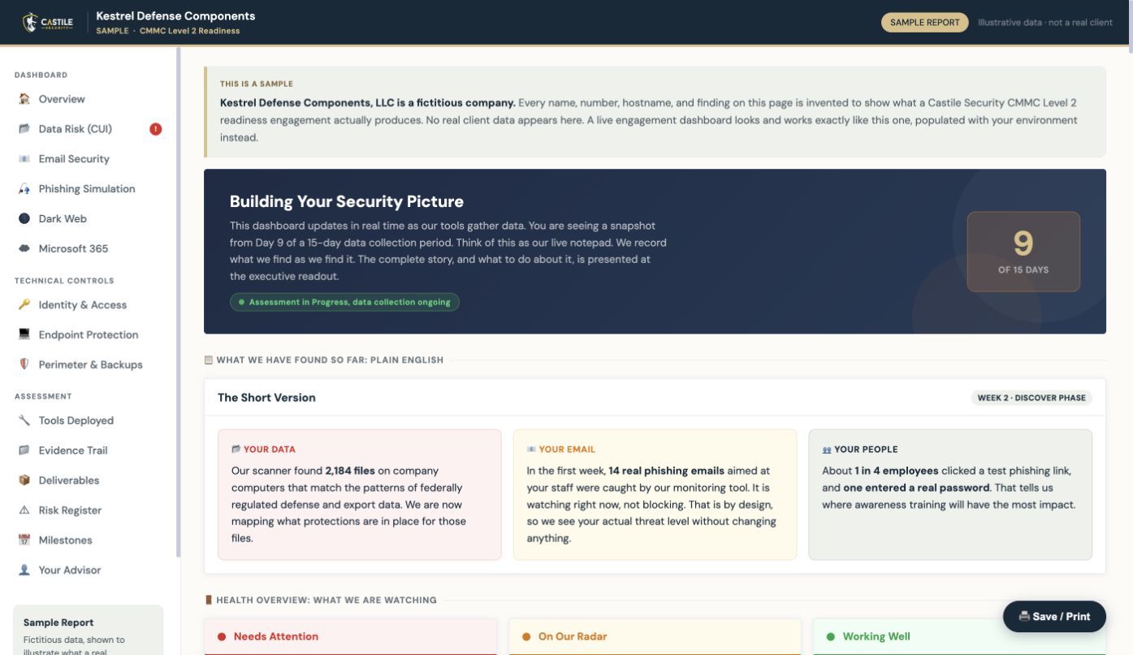This screenshot has width=1133, height=655.
Task: Click the Your Advisor person icon
Action: pos(24,570)
